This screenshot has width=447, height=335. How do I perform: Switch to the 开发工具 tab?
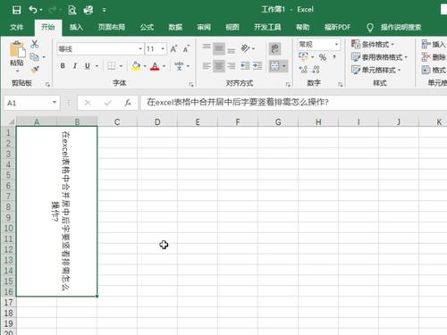coord(267,28)
